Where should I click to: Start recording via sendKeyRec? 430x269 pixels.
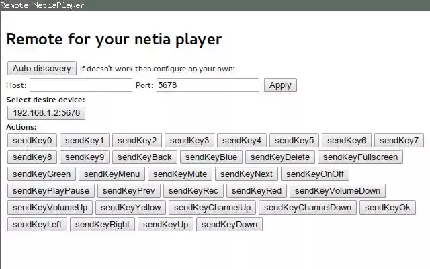(193, 191)
